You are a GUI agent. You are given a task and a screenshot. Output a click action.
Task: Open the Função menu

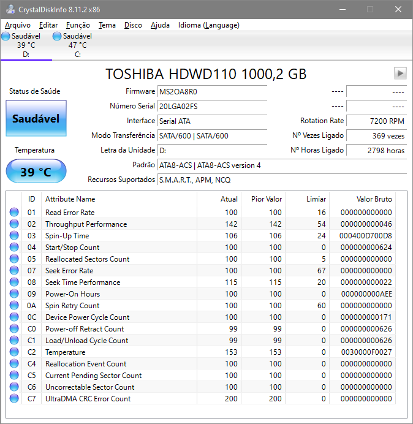(78, 25)
